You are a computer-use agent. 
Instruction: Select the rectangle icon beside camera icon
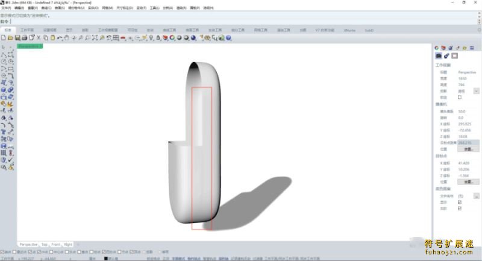point(455,55)
